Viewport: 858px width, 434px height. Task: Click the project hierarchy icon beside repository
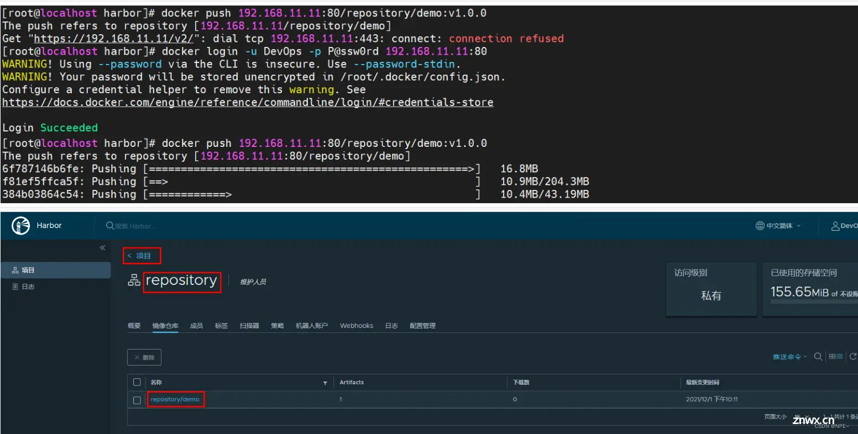(134, 280)
